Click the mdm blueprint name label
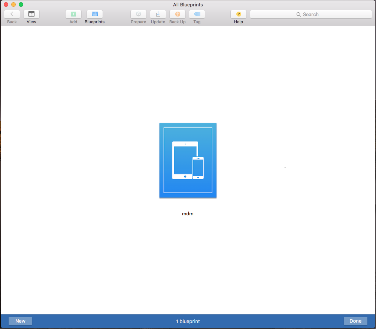The width and height of the screenshot is (376, 329). 188,214
